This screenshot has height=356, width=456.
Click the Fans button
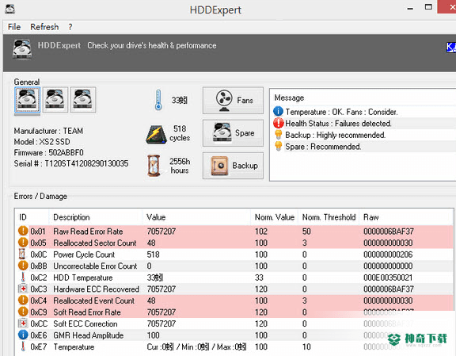click(x=233, y=101)
